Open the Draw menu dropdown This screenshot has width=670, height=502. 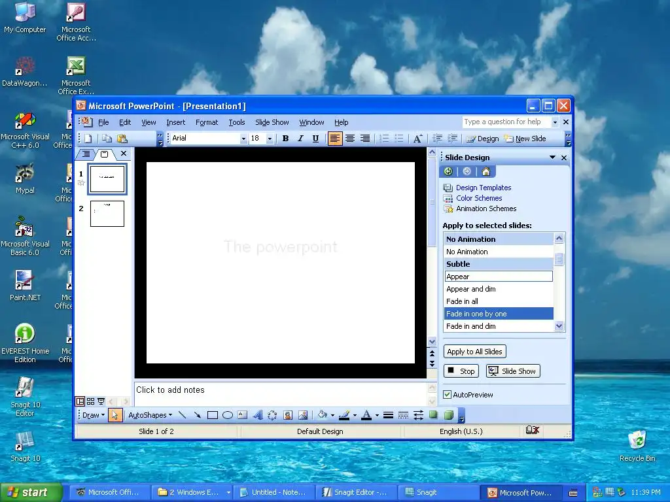[94, 415]
